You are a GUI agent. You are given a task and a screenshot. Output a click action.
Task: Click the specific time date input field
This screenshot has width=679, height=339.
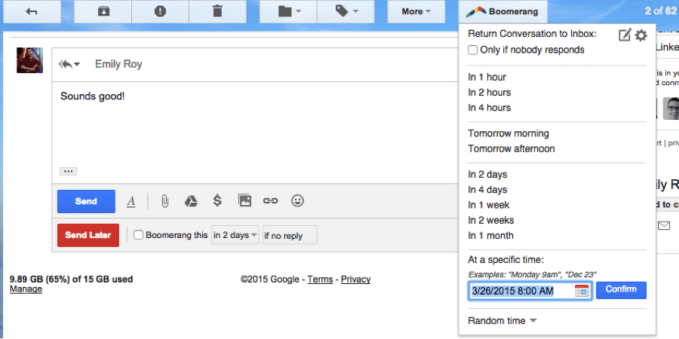coord(519,291)
